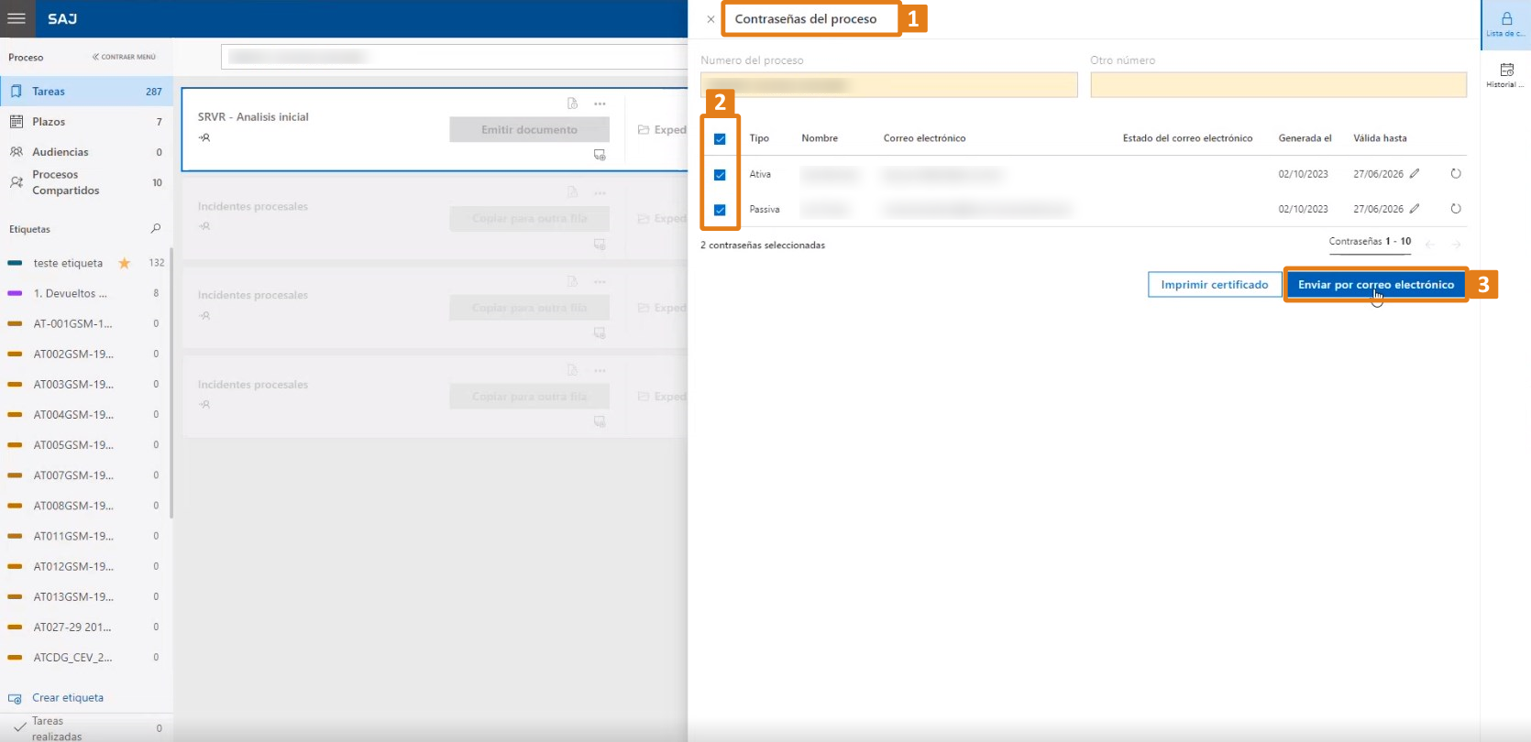Click the SAJ logo

[62, 18]
